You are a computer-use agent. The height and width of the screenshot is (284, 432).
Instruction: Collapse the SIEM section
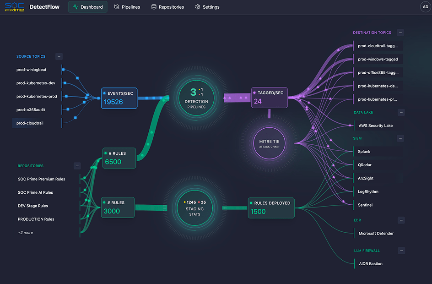pos(400,138)
